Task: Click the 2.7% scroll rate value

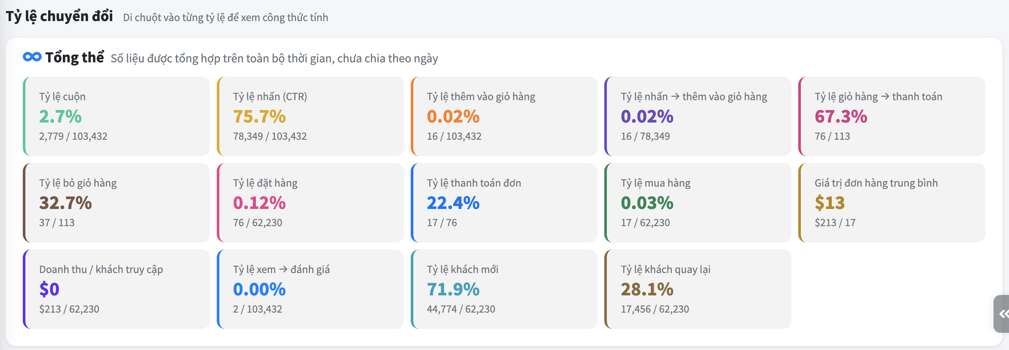Action: pos(60,116)
